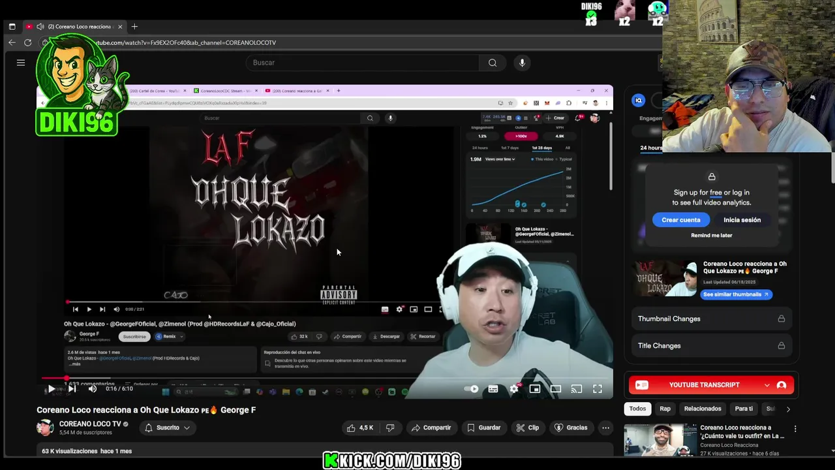Screen dimensions: 835x470
Task: Expand the Title Changes section
Action: pyautogui.click(x=712, y=345)
